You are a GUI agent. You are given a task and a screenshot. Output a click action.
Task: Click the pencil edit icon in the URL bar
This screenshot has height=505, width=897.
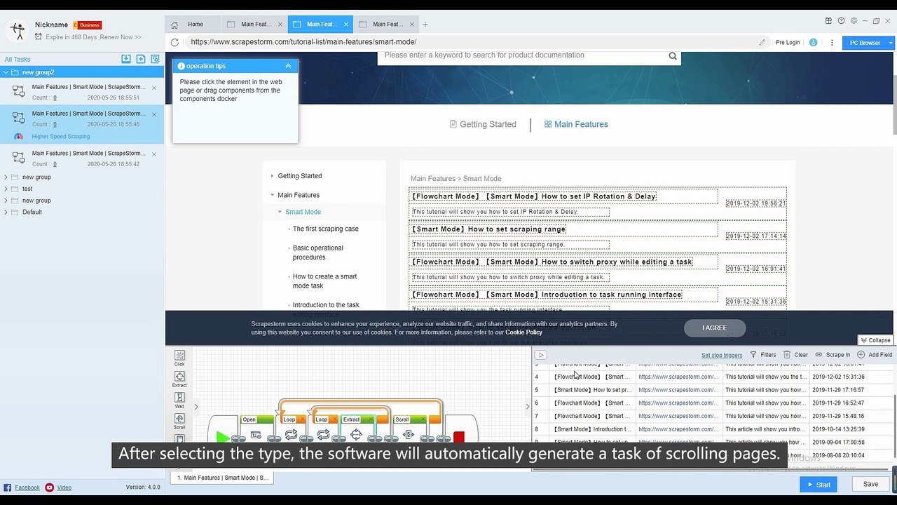point(762,42)
